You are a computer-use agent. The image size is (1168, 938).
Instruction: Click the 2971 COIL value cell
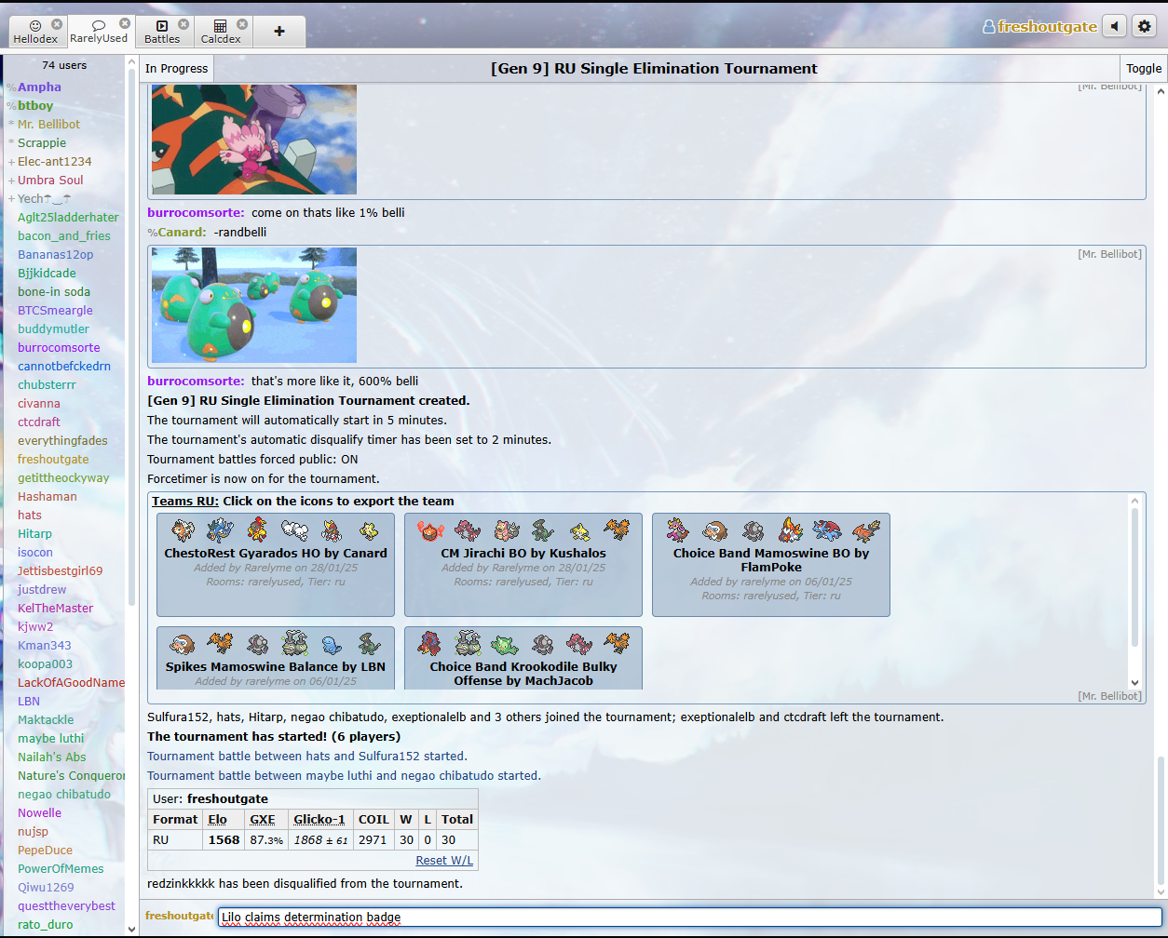372,839
